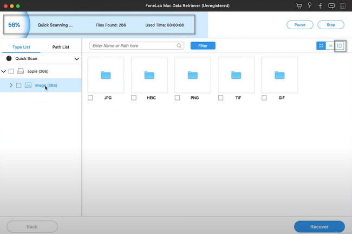Image resolution: width=352 pixels, height=234 pixels.
Task: Click the save scan floppy disk icon
Action: [x=343, y=6]
